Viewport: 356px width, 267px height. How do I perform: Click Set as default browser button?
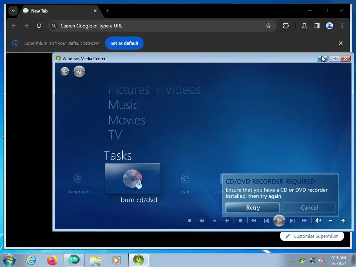tap(124, 43)
